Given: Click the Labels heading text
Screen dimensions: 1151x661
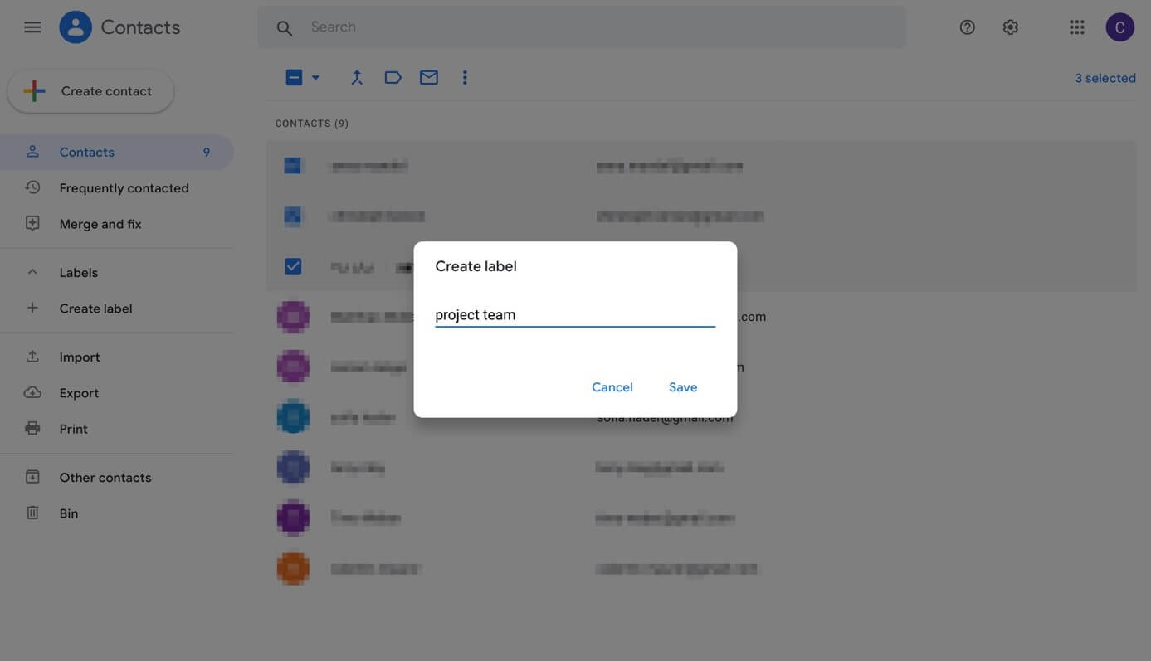Looking at the screenshot, I should [79, 272].
